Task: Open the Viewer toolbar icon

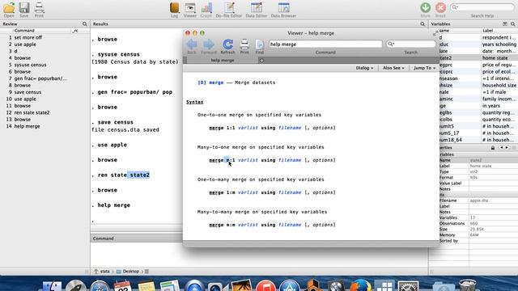Action: [190, 9]
